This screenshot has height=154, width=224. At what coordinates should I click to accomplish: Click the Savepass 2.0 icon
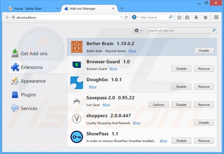click(77, 101)
